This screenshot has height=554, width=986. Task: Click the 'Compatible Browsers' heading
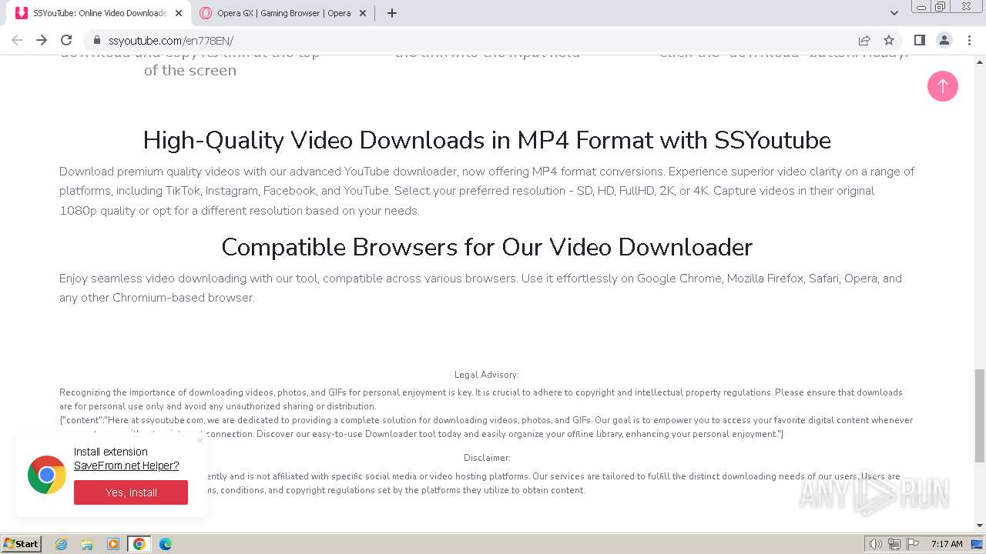pyautogui.click(x=487, y=247)
